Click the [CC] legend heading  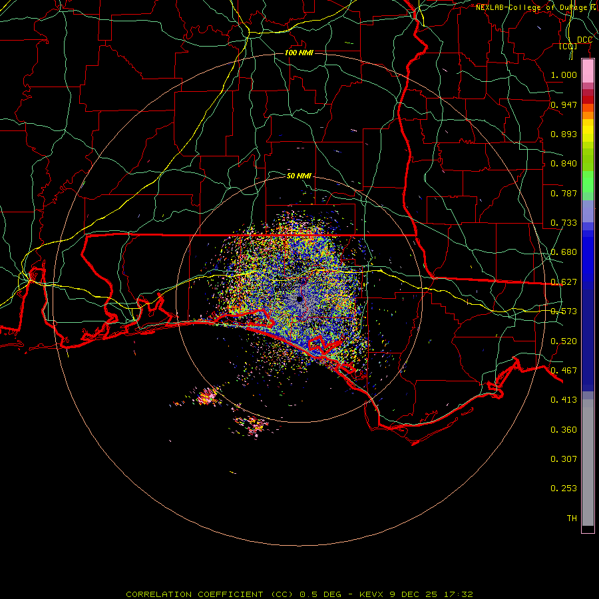click(x=568, y=47)
